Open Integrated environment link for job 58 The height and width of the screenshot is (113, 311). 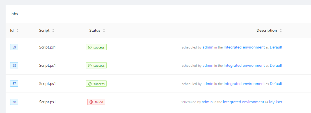click(244, 66)
